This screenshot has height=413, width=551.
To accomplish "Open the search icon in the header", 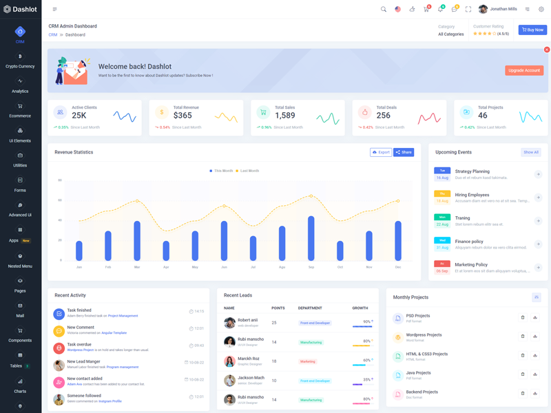I will 384,9.
